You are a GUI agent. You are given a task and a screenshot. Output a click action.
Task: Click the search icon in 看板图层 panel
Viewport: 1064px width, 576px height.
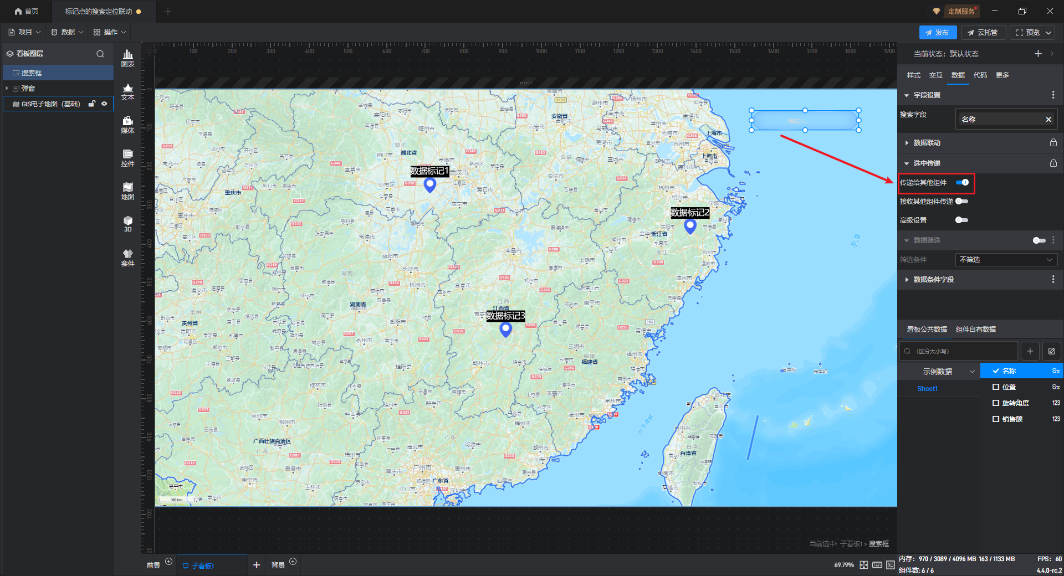[100, 54]
